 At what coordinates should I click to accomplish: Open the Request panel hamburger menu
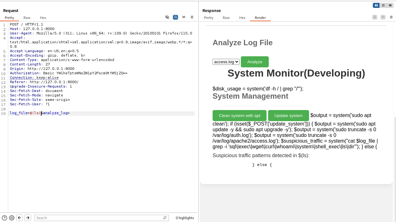click(192, 17)
